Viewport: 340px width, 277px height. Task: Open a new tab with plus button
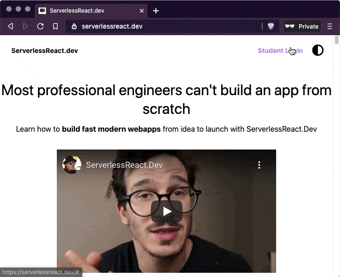(x=156, y=11)
